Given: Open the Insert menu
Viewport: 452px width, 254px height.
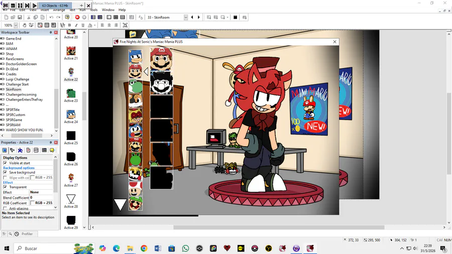Looking at the screenshot, I should click(45, 10).
